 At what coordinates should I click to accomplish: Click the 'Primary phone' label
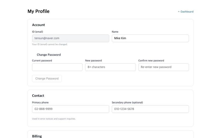pos(40,103)
